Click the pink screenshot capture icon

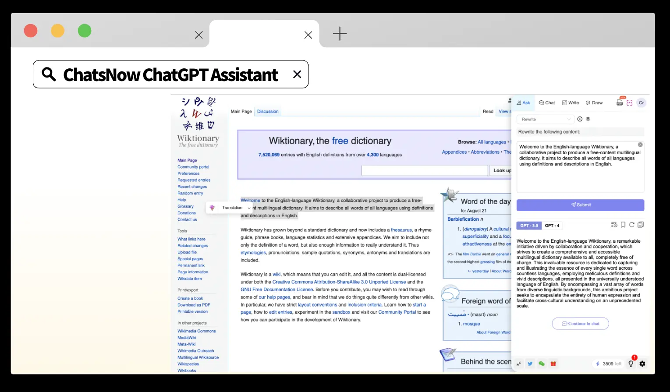click(630, 103)
